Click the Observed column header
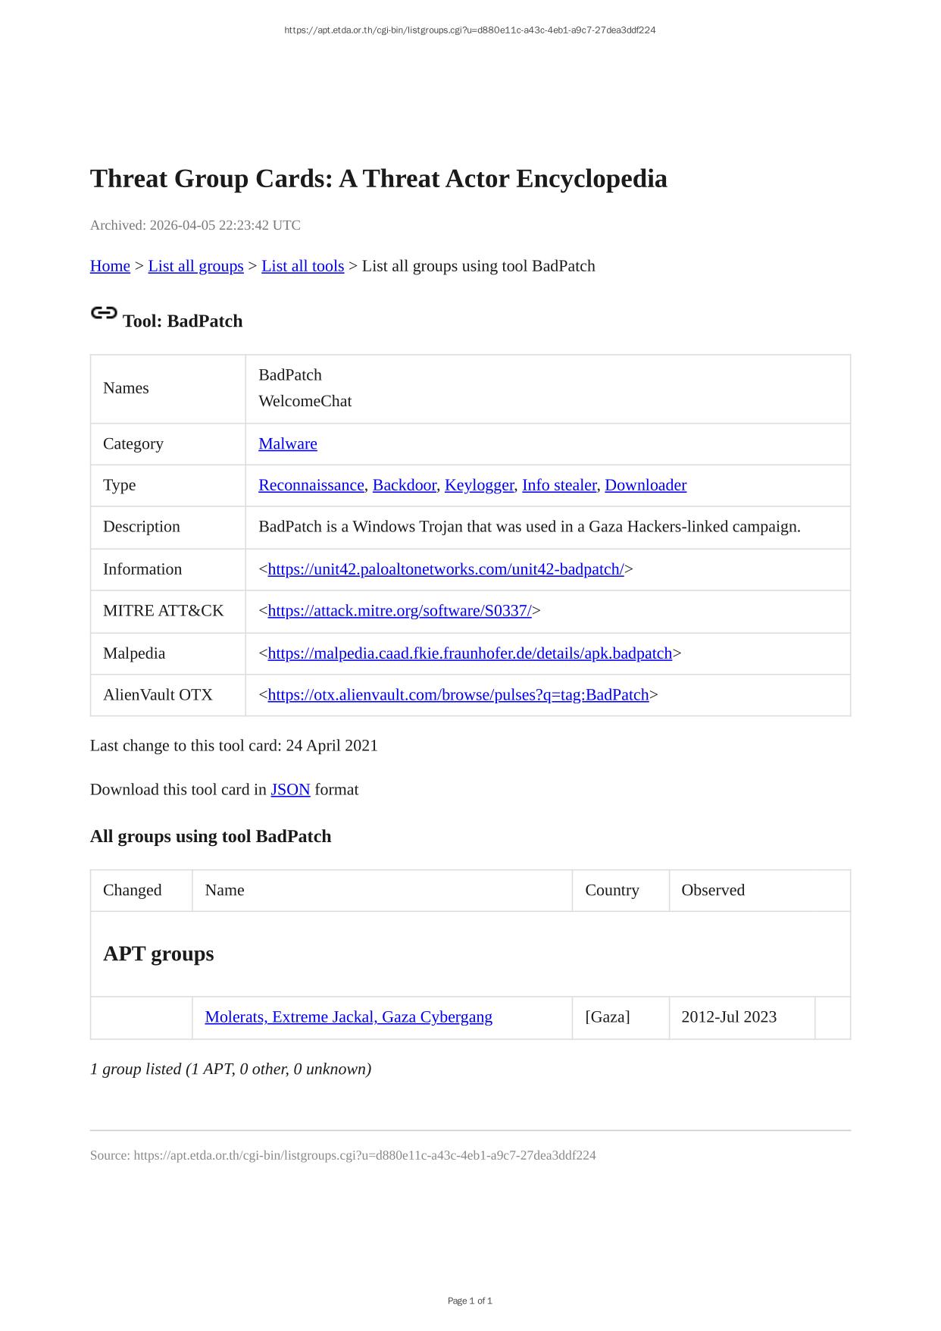Image resolution: width=941 pixels, height=1331 pixels. [x=713, y=891]
